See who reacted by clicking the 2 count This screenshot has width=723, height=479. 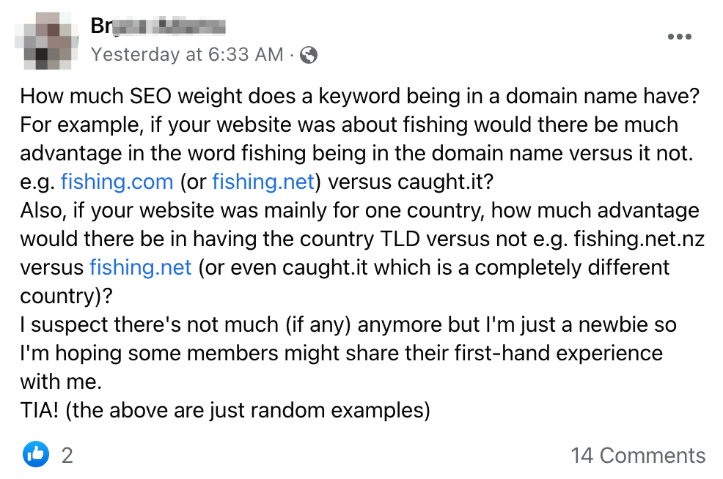(67, 455)
